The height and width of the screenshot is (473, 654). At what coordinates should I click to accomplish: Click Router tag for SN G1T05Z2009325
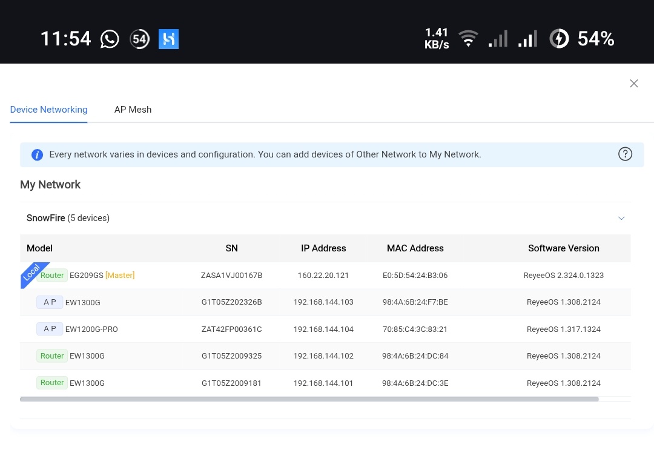coord(52,356)
